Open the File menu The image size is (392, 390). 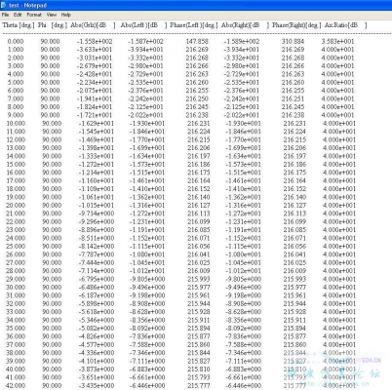coord(5,15)
